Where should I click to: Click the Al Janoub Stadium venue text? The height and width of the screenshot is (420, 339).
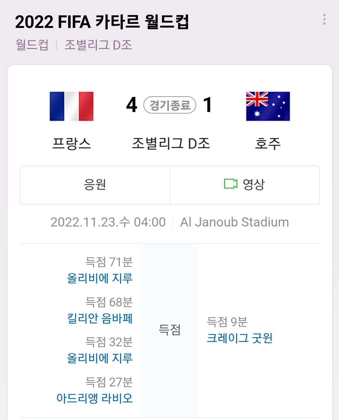[234, 222]
